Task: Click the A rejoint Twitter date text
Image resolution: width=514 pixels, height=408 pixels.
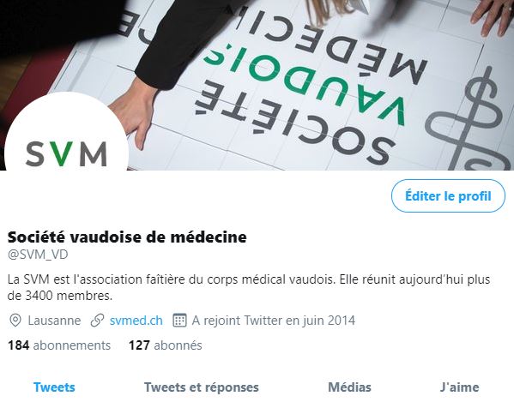Action: (x=274, y=321)
